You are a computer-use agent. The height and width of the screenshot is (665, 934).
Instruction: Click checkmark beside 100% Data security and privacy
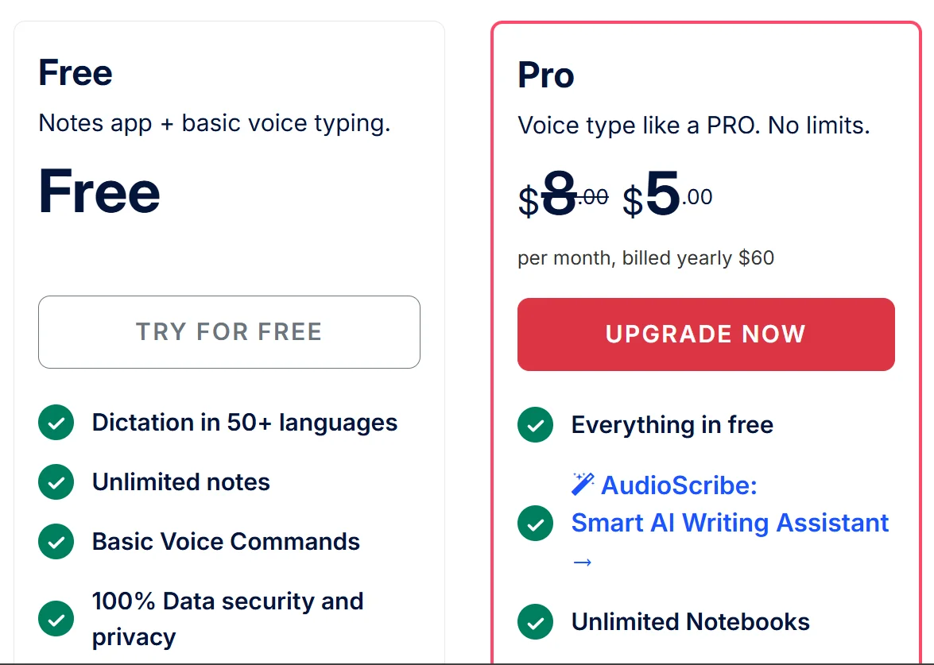pos(56,619)
